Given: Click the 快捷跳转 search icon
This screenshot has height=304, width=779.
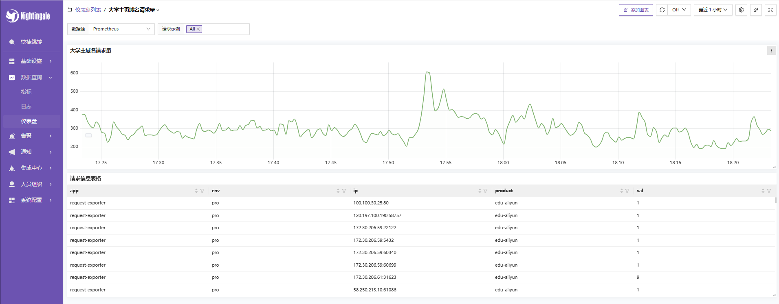Looking at the screenshot, I should pos(12,42).
